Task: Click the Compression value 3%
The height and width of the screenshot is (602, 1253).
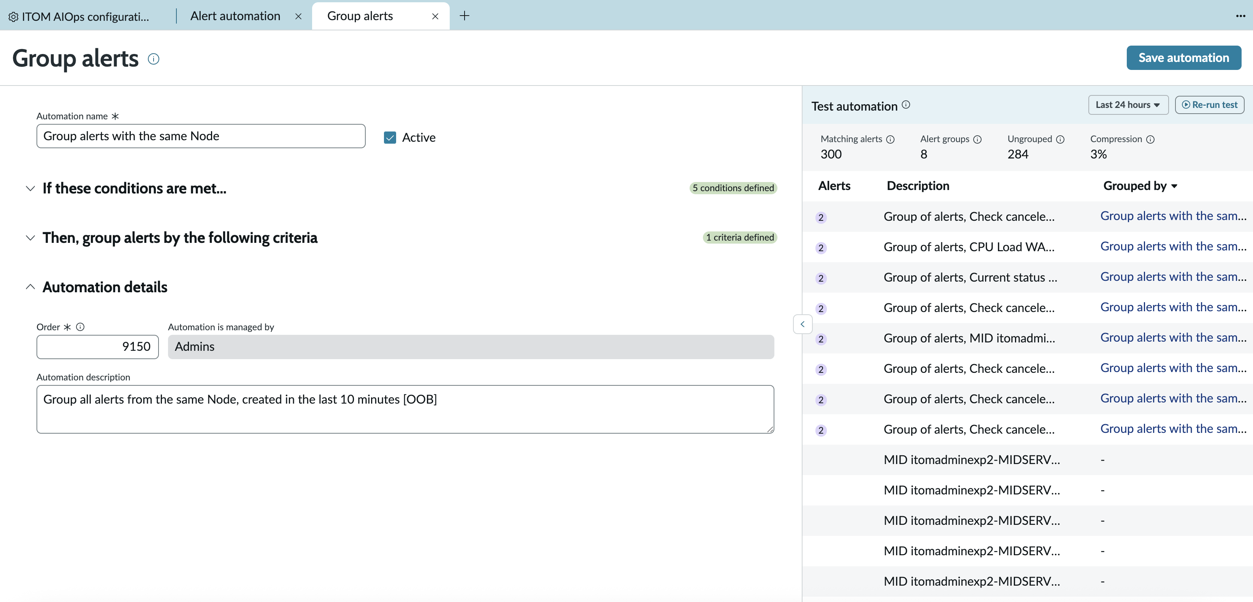Action: [1098, 154]
